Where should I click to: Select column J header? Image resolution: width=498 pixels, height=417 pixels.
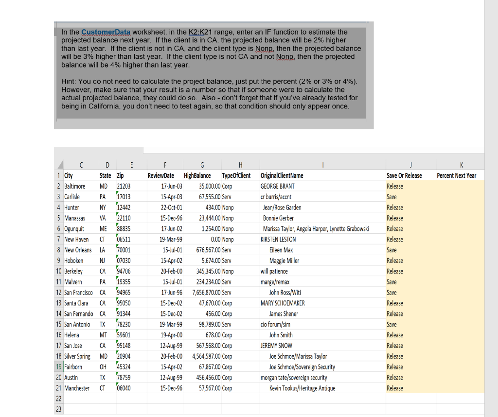[410, 165]
